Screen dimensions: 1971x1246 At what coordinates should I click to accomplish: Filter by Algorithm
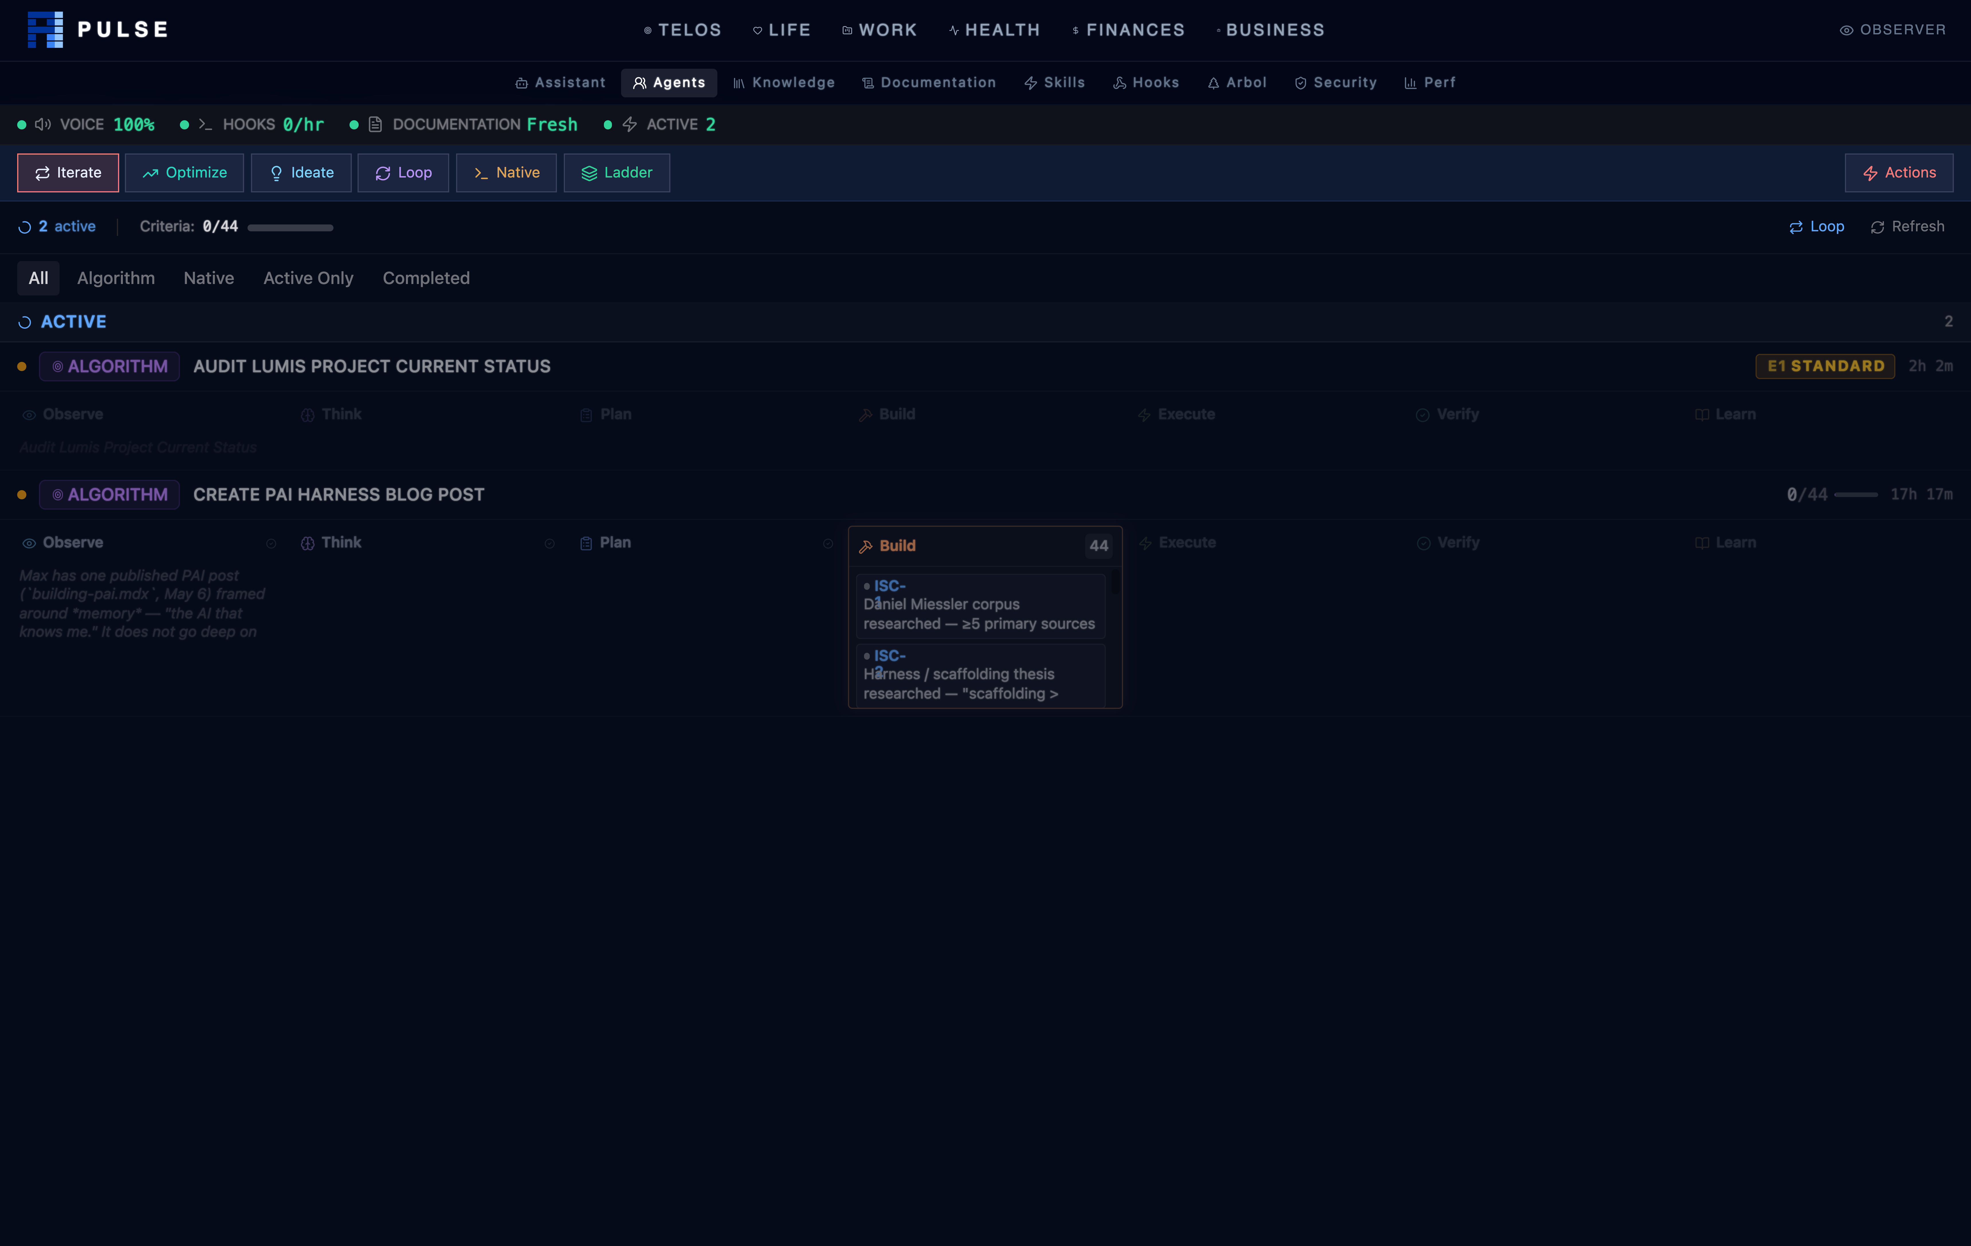[116, 278]
